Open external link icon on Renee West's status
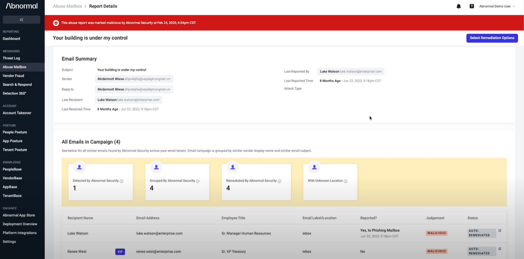The width and height of the screenshot is (524, 259). [x=499, y=248]
